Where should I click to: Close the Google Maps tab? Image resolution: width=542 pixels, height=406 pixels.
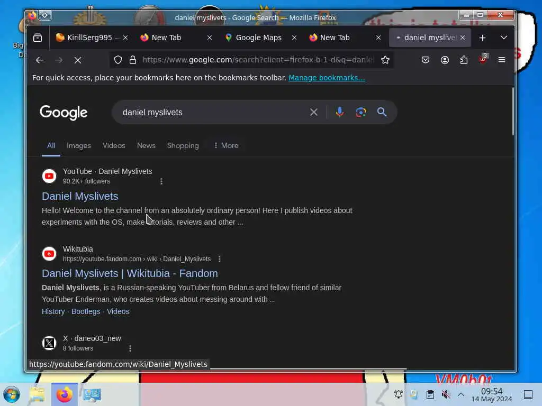coord(294,38)
